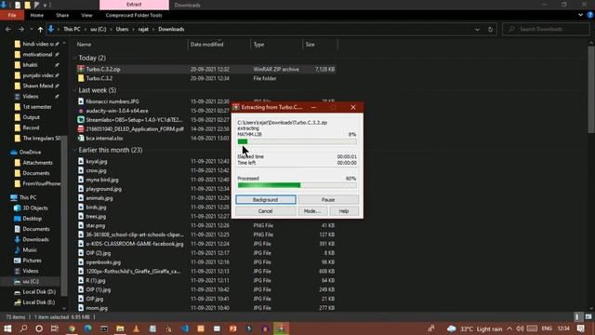
Task: Click the audacity-win-3.0.4-x64.exe file icon
Action: click(x=81, y=111)
